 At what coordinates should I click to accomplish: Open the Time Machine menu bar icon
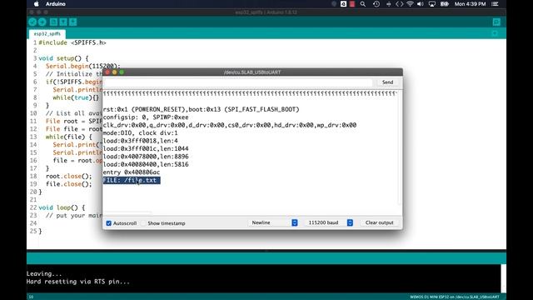click(376, 4)
